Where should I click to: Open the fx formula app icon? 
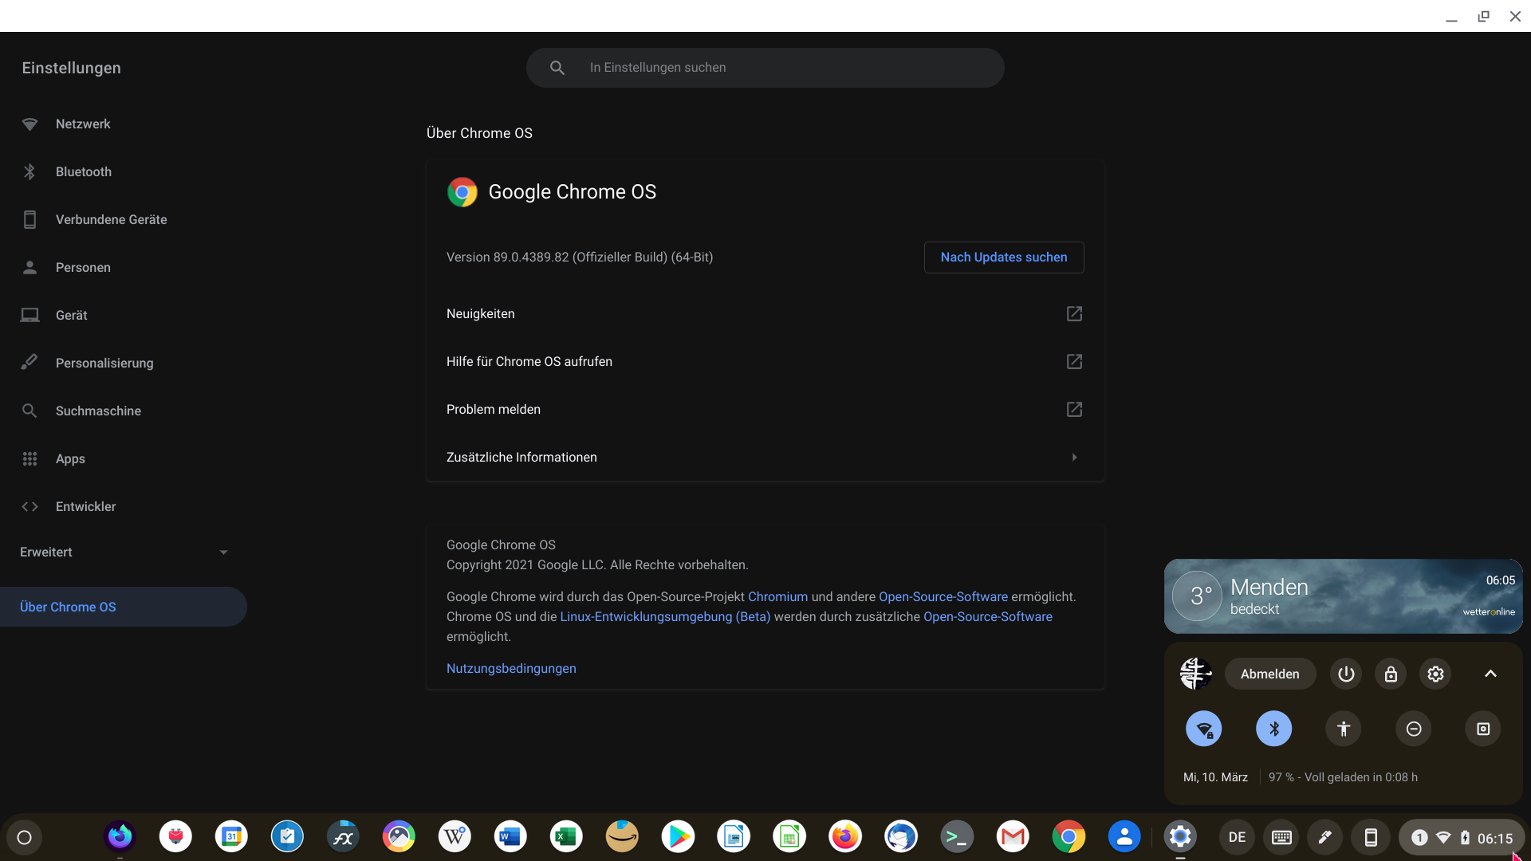pos(343,837)
